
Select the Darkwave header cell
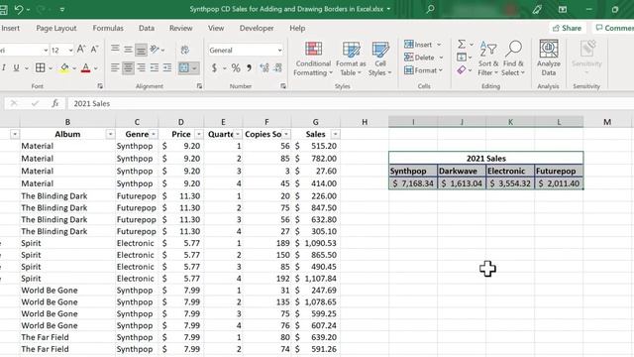pyautogui.click(x=462, y=171)
